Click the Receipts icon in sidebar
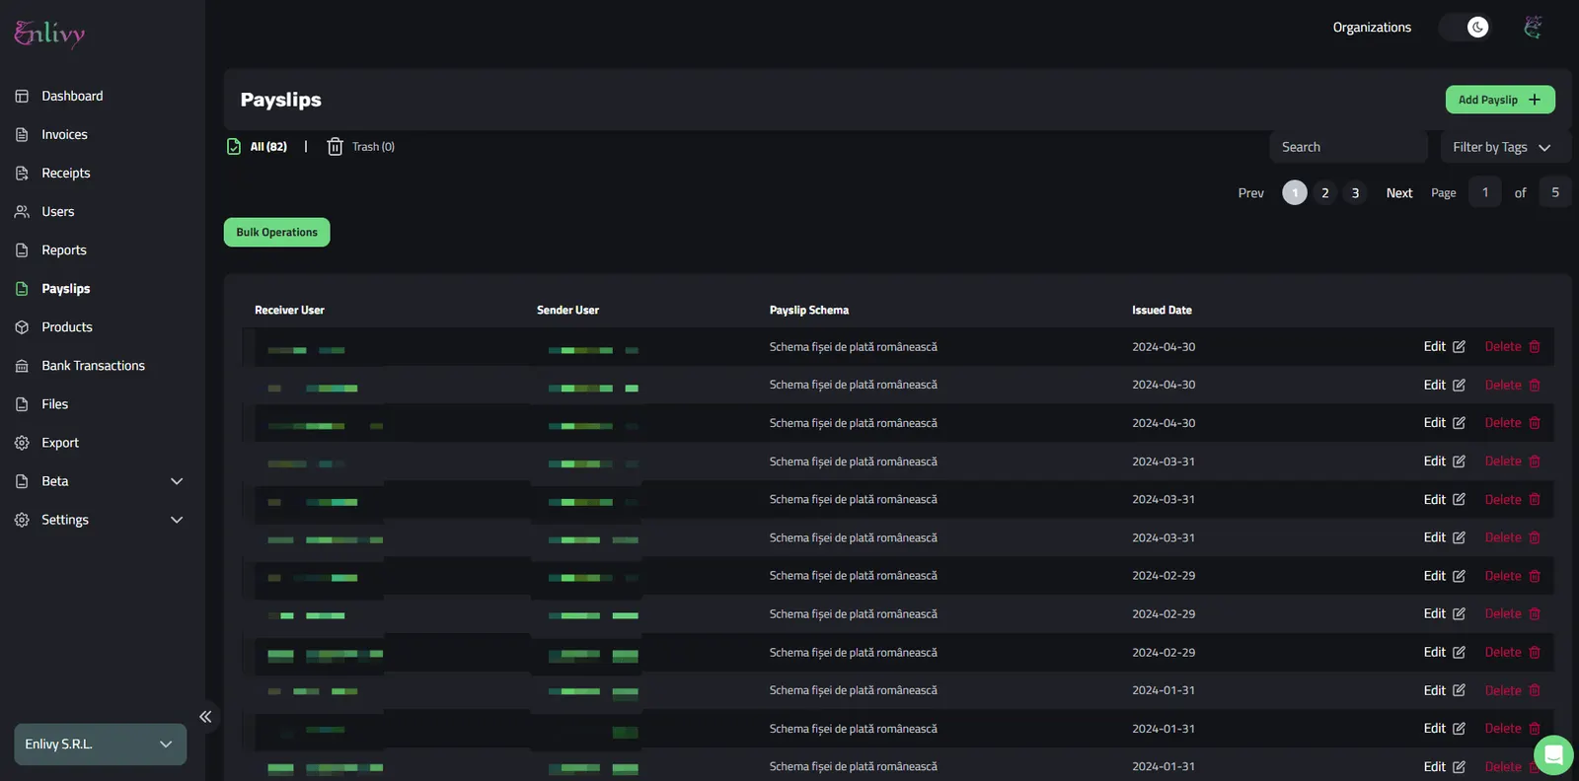Screen dimensions: 1579x781 click(22, 173)
